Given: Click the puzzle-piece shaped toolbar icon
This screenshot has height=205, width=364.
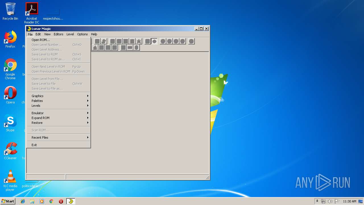Looking at the screenshot, I should 104,41.
